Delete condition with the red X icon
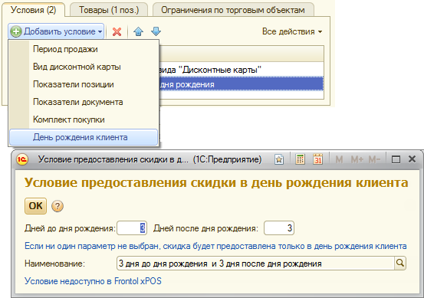This screenshot has height=298, width=424. [x=117, y=31]
